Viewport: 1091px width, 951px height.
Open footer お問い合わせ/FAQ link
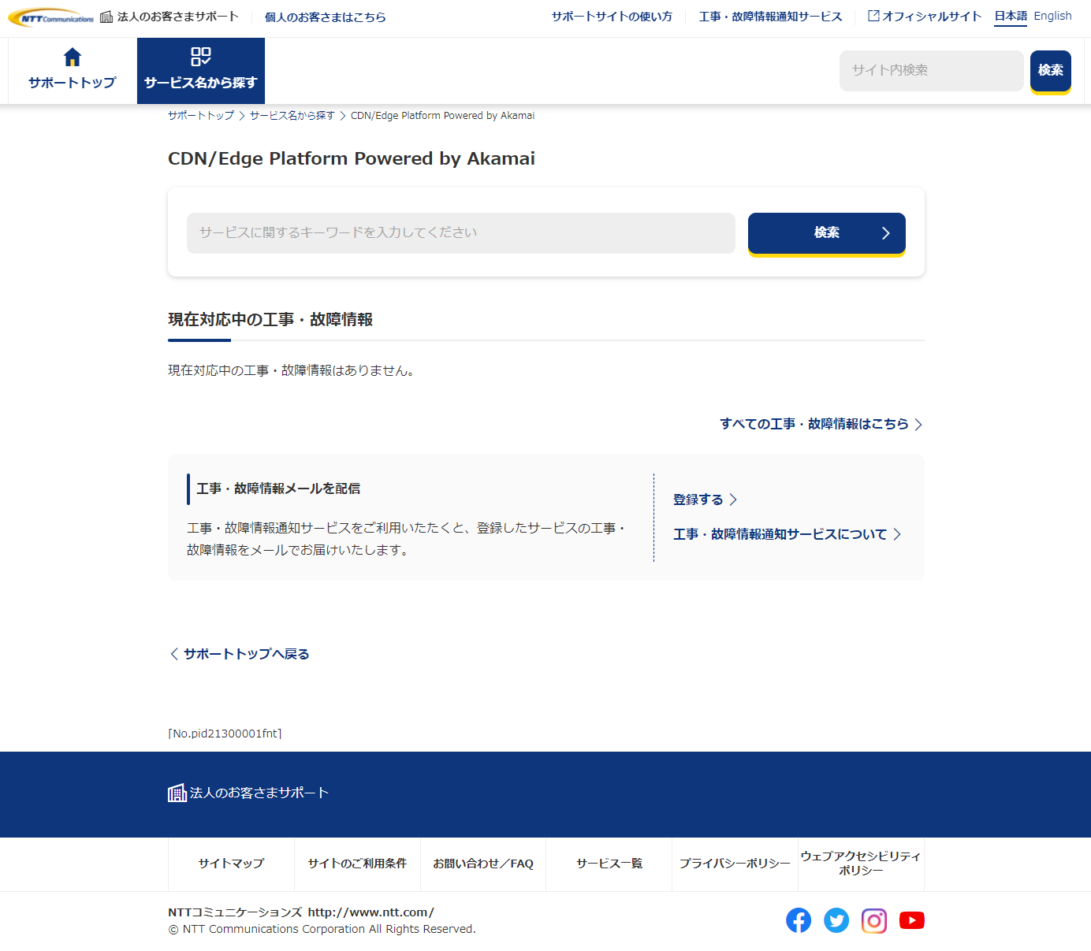tap(483, 864)
